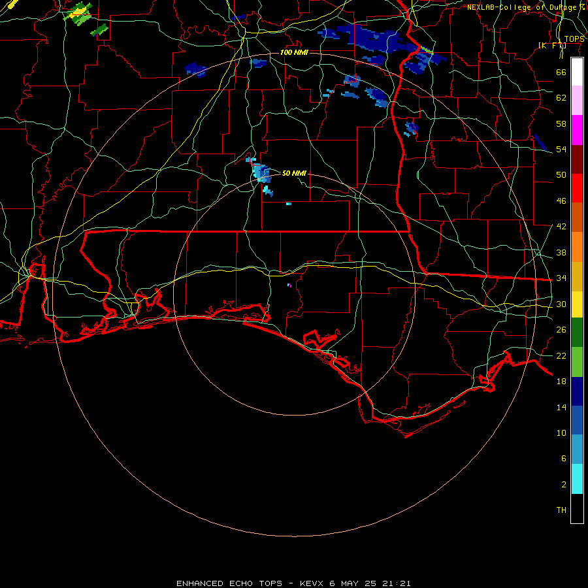Screen dimensions: 588x588
Task: Click the "38" legend value
Action: tap(561, 253)
